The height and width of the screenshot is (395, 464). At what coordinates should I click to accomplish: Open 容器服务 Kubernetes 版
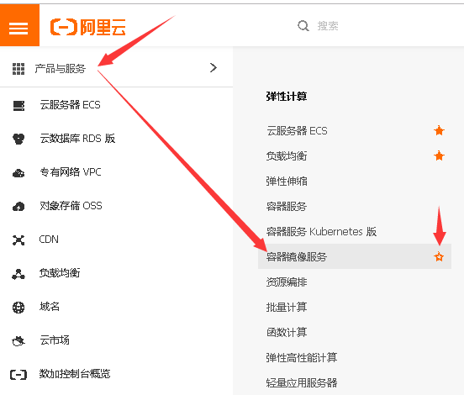321,231
